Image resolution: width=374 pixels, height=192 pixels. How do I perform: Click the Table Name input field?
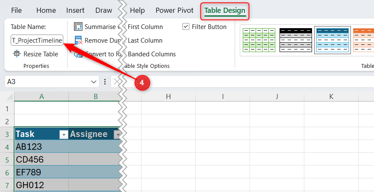click(37, 40)
